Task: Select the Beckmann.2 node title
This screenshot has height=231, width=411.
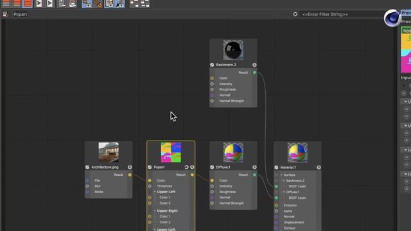Action: point(226,65)
